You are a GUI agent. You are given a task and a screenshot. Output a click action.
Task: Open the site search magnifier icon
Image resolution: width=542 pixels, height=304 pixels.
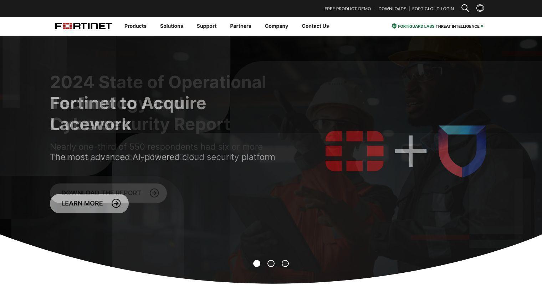(465, 8)
